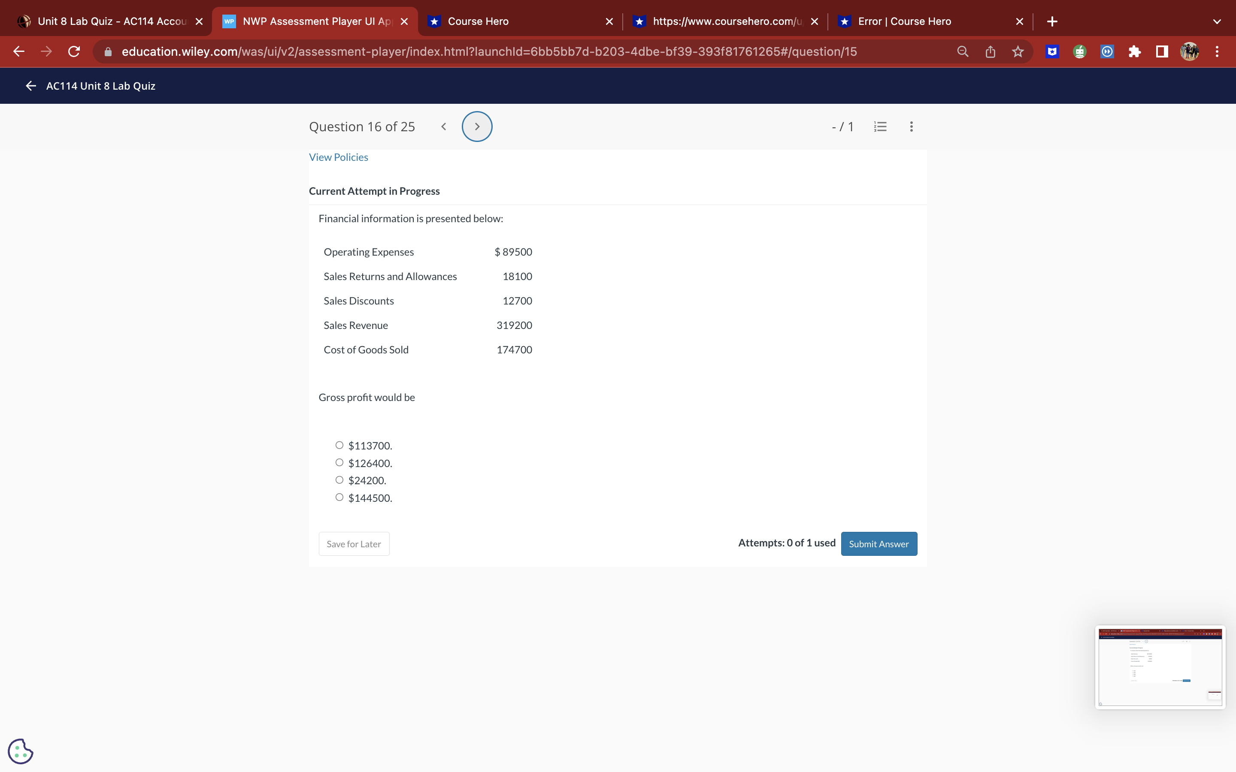Bookmark this page with the star icon
Screen dimensions: 1236x772
[x=1018, y=51]
